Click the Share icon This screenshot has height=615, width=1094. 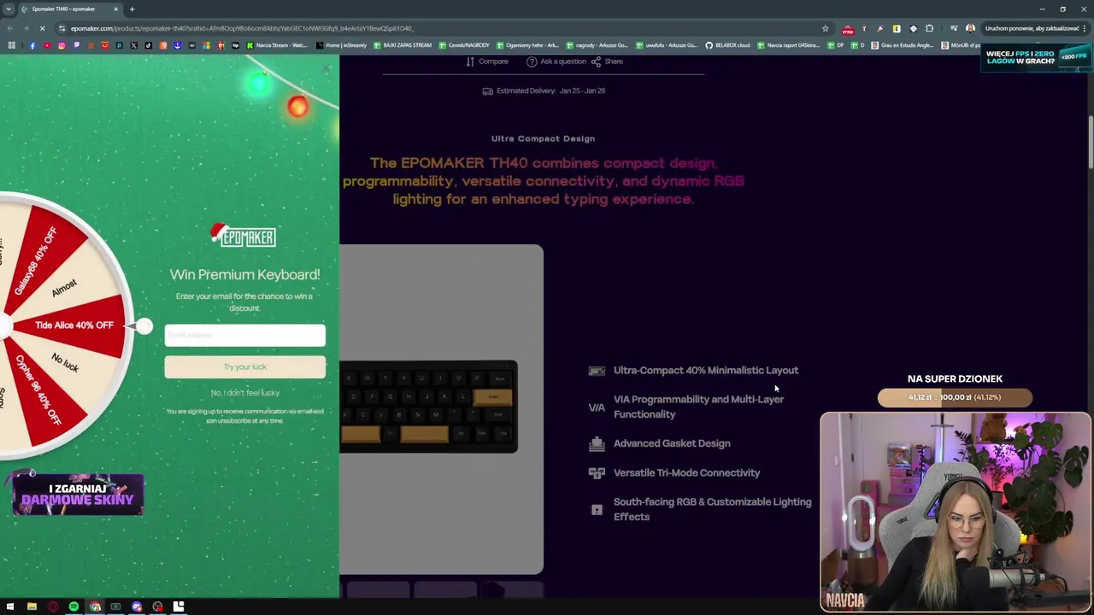(596, 61)
